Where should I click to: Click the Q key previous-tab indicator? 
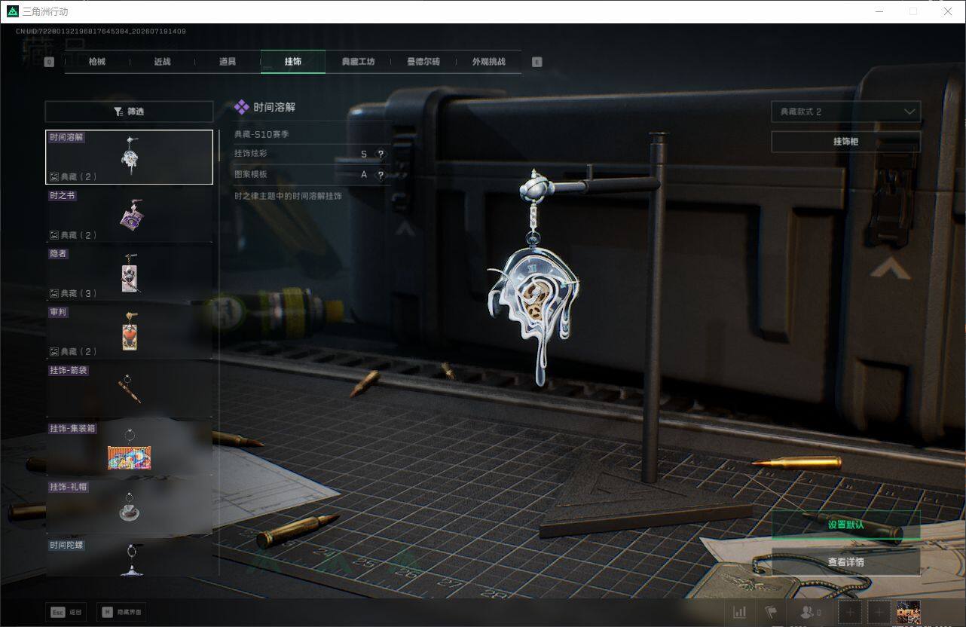[x=49, y=62]
